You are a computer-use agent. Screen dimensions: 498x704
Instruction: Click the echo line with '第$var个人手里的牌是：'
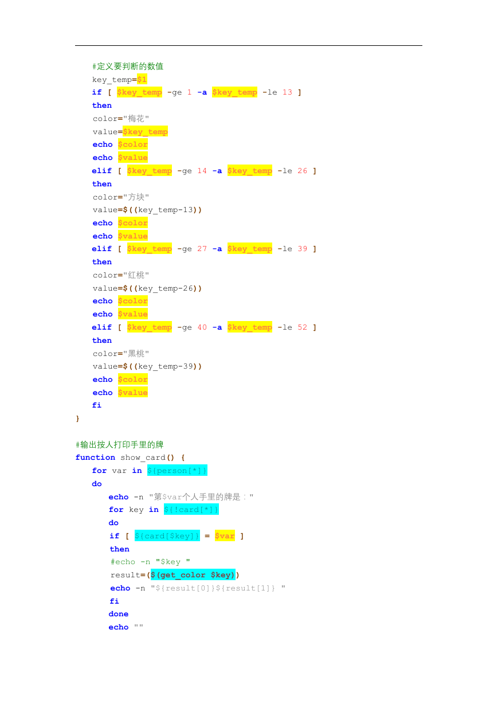tap(181, 497)
